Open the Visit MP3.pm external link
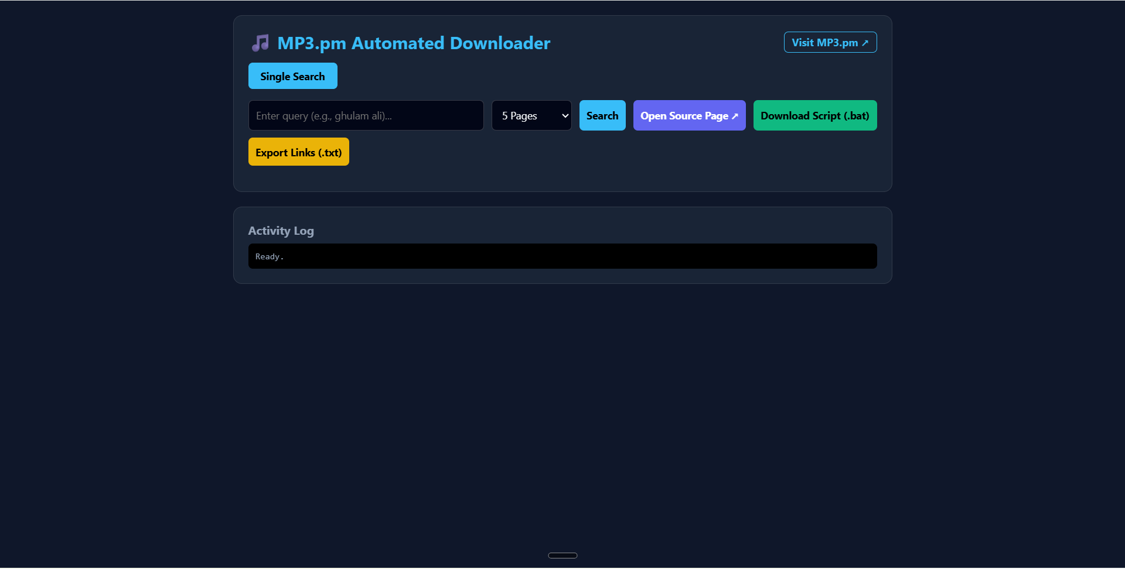This screenshot has height=569, width=1125. point(830,42)
